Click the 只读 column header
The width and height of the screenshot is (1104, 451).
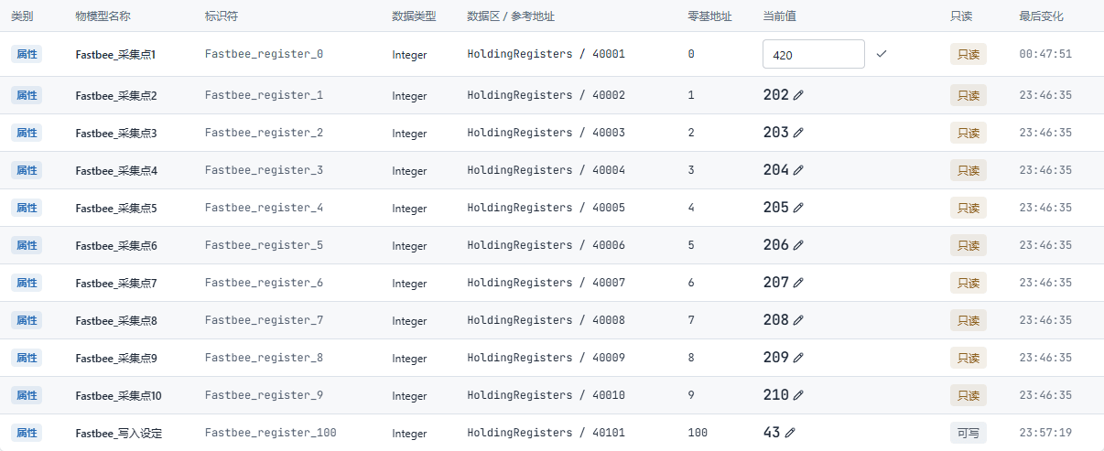(961, 16)
